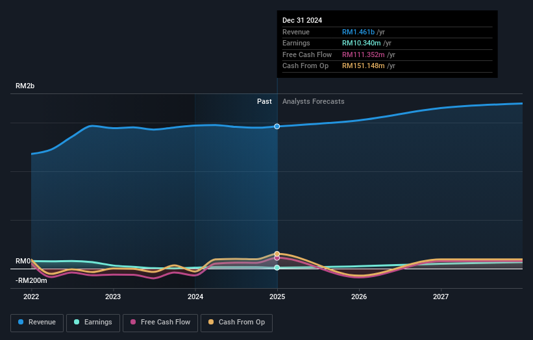Click the 2025 x-axis label

pos(277,297)
